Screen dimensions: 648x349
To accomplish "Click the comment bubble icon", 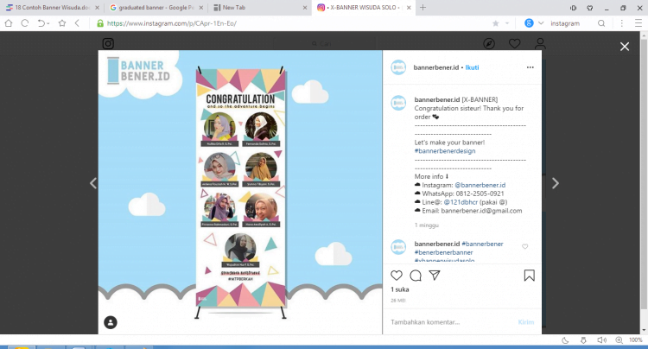I will 416,276.
